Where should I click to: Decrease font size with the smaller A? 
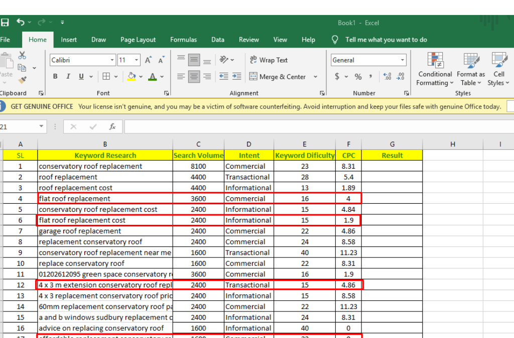161,60
